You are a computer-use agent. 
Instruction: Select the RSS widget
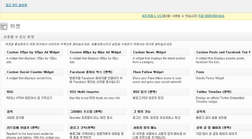pos(34,92)
